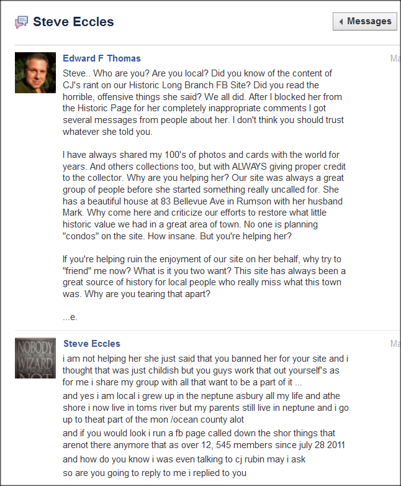Click the timestamp on Steve's message
401x486 pixels.
395,344
